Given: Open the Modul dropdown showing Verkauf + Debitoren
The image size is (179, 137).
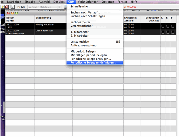Looking at the screenshot, I should (x=44, y=7).
